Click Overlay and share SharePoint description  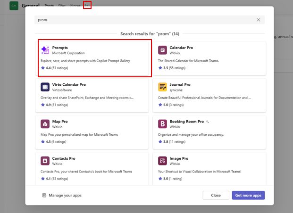[x=87, y=98]
